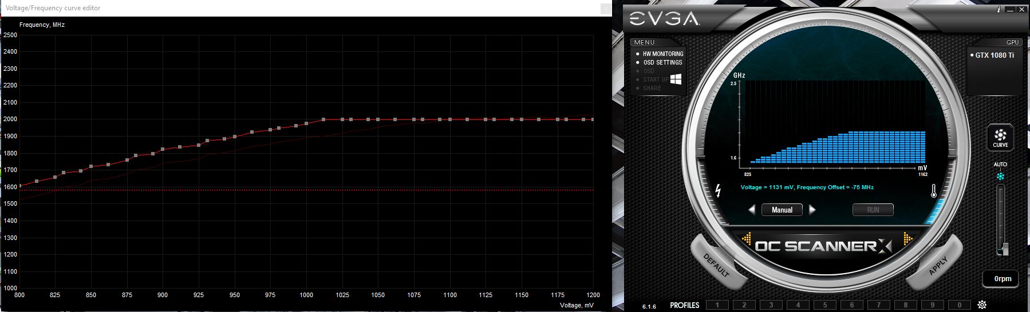The width and height of the screenshot is (1030, 312).
Task: Click the 1100 label on voltage axis
Action: pyautogui.click(x=450, y=295)
